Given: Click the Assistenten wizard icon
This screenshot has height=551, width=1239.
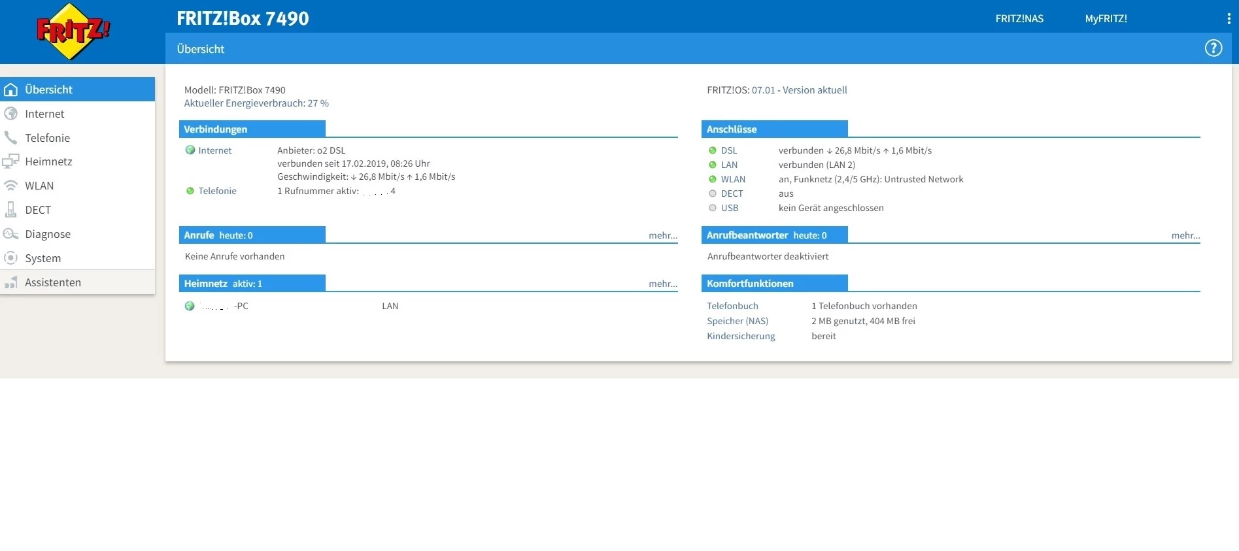Looking at the screenshot, I should coord(11,282).
